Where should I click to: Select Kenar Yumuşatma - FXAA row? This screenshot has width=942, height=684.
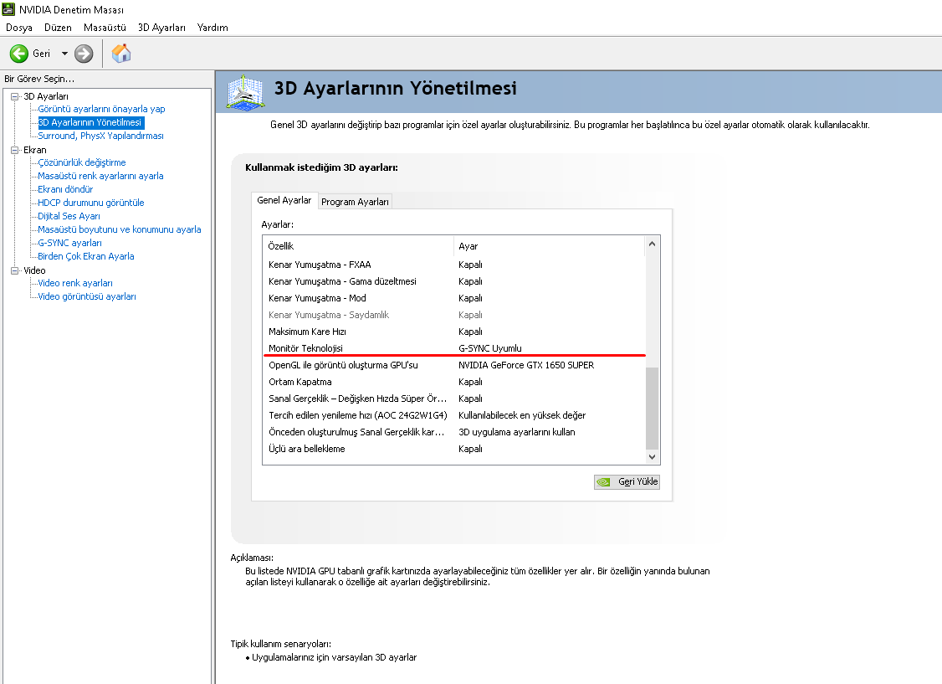[x=454, y=265]
